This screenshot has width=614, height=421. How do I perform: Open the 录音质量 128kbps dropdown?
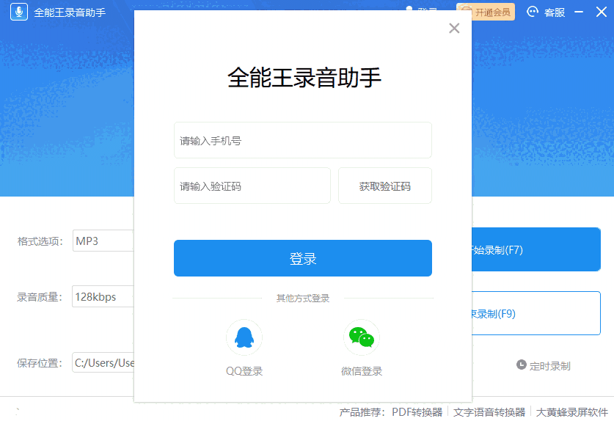(x=103, y=296)
